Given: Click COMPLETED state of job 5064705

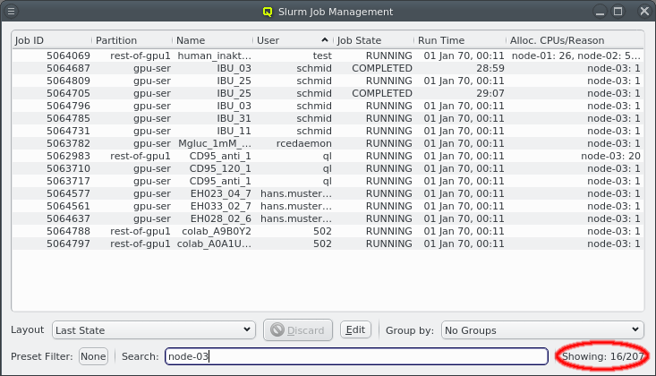Looking at the screenshot, I should point(382,93).
